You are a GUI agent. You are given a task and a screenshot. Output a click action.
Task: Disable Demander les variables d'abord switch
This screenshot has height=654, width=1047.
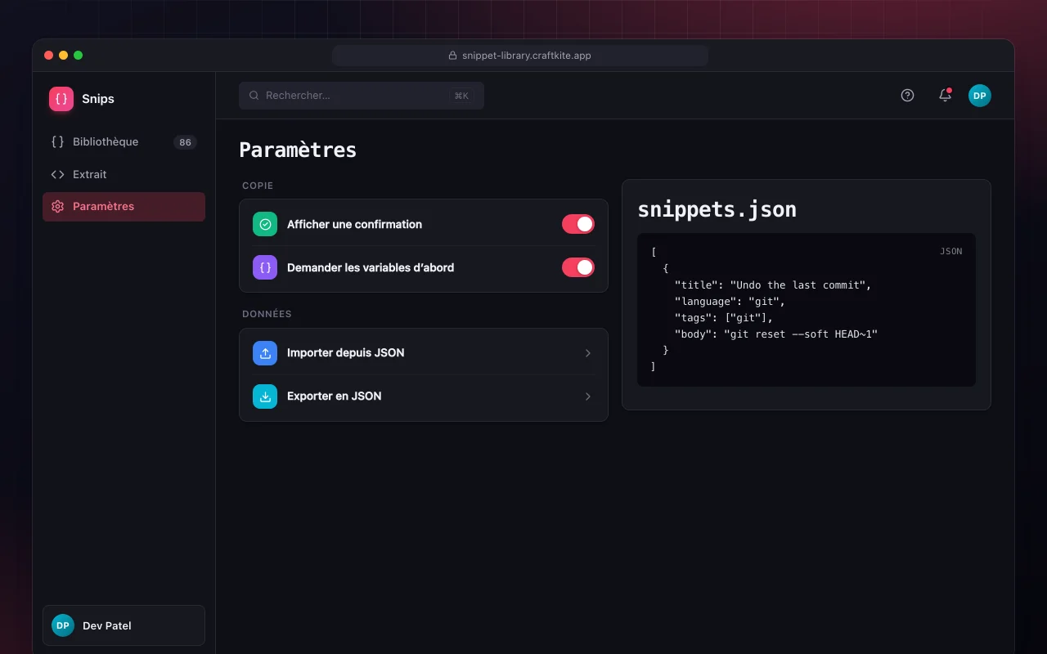(x=578, y=267)
